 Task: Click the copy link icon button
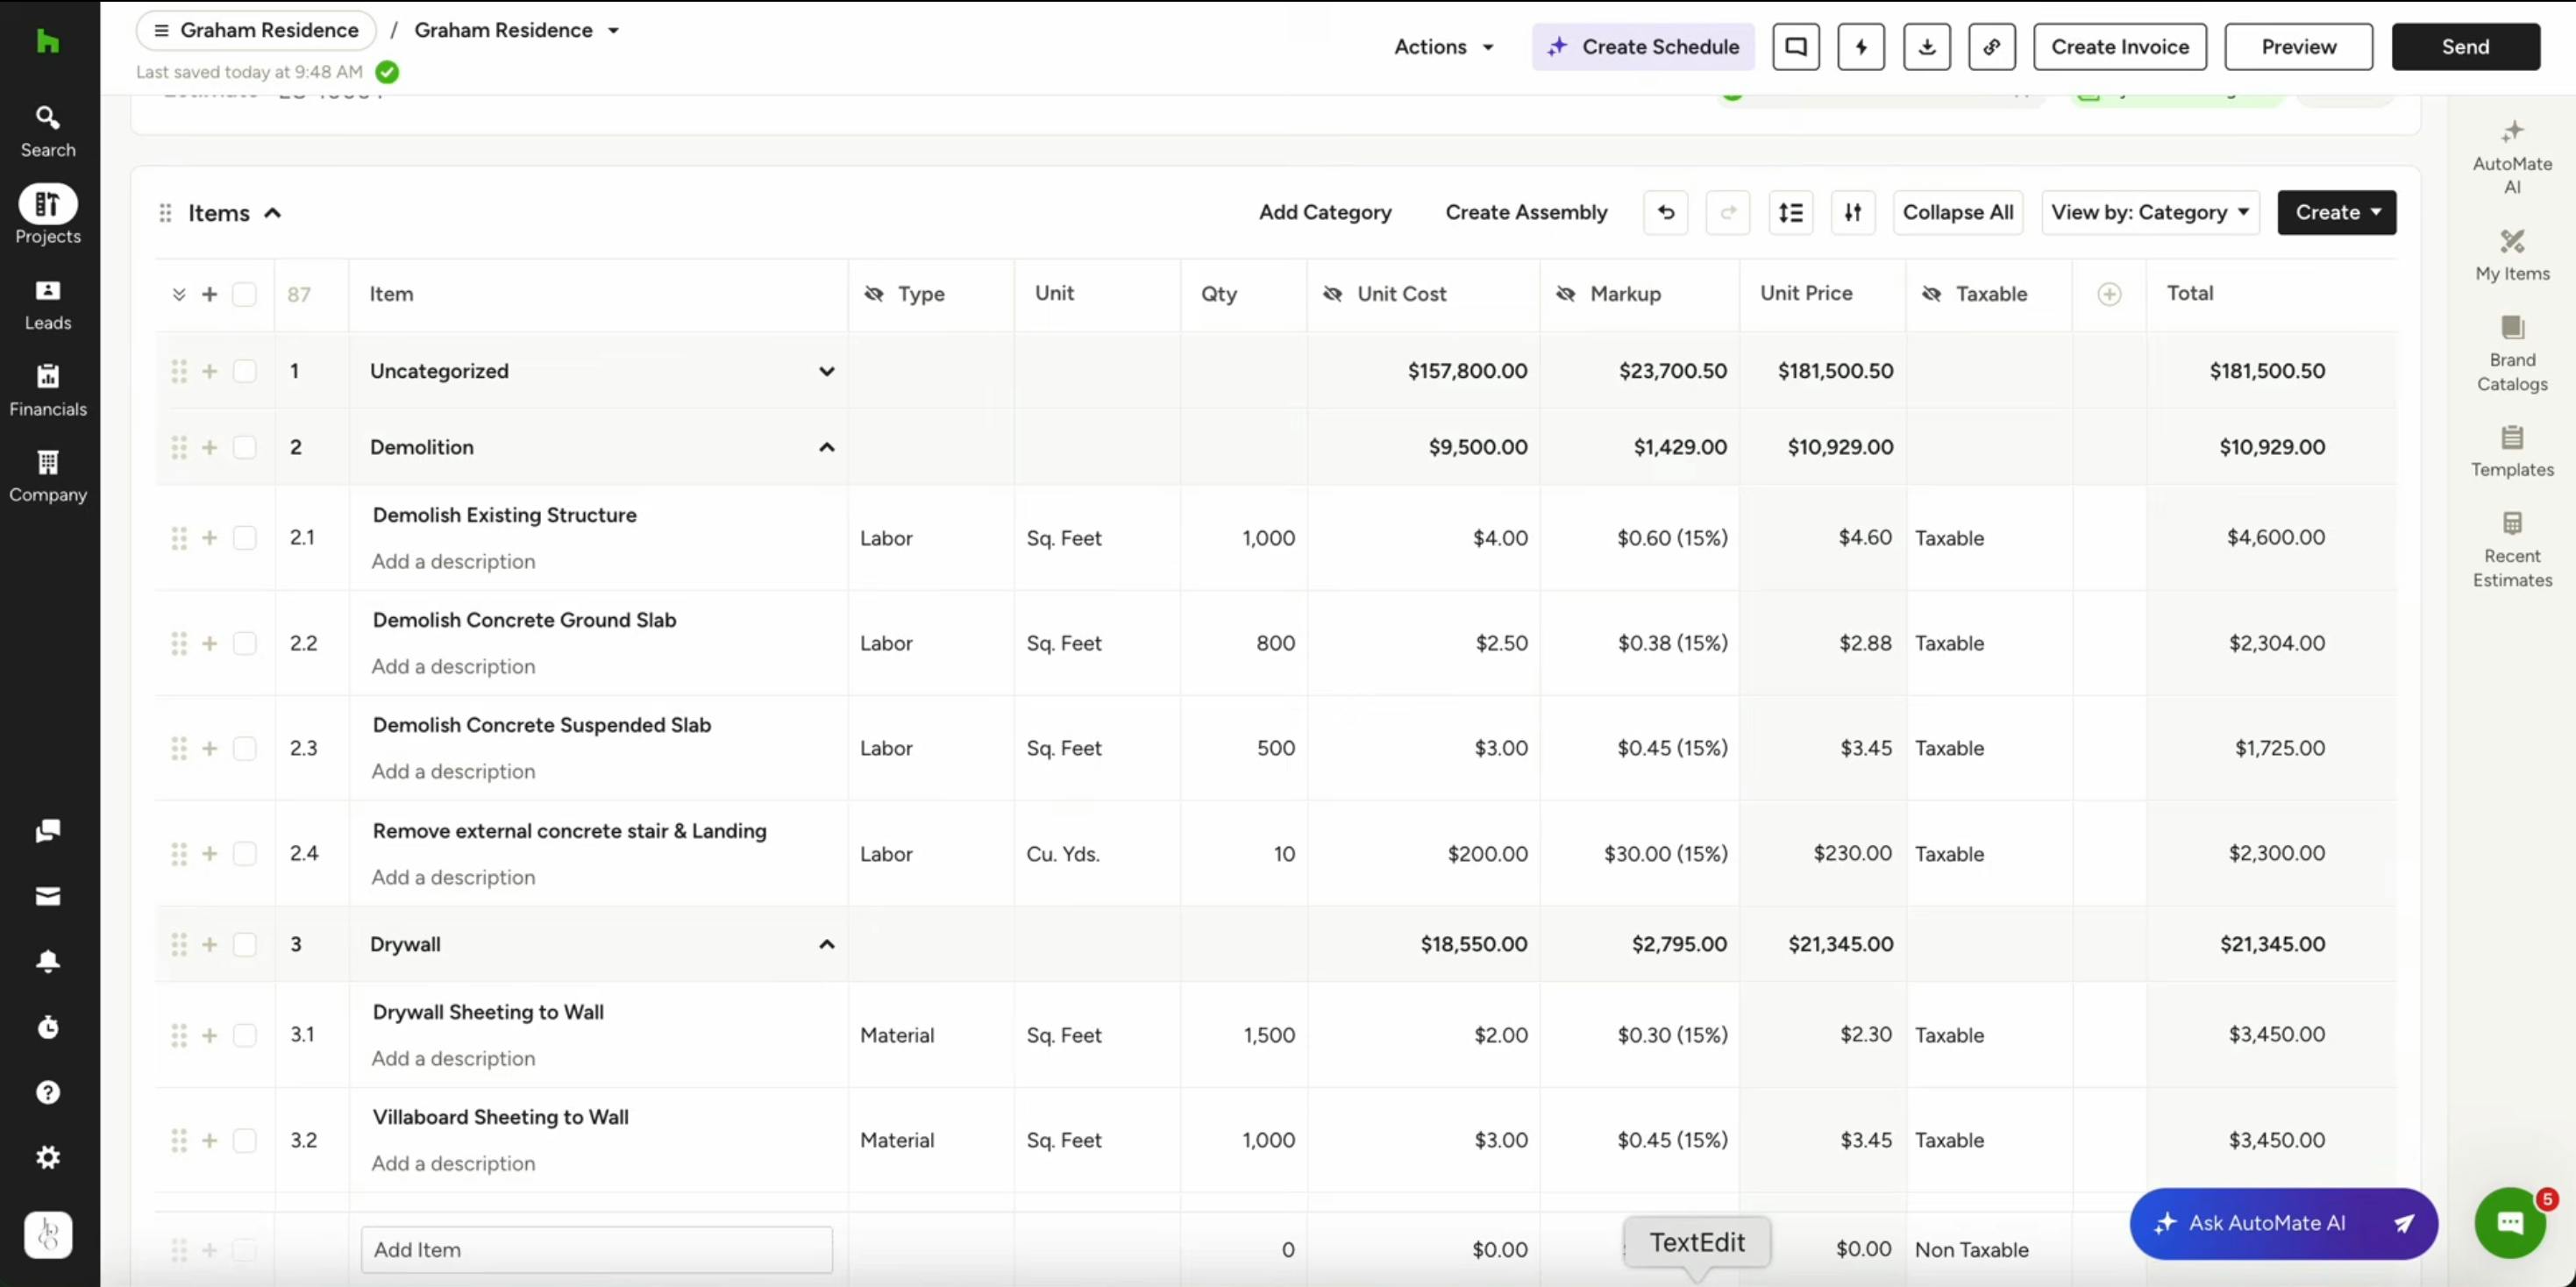[x=1991, y=47]
